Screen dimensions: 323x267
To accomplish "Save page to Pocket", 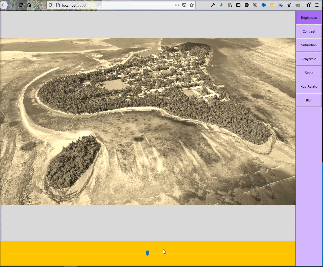I will [x=184, y=5].
